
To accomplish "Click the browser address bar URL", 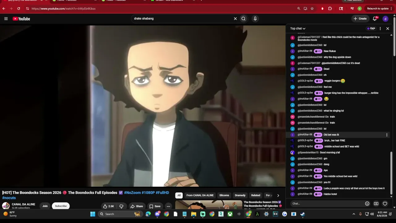I will point(63,9).
